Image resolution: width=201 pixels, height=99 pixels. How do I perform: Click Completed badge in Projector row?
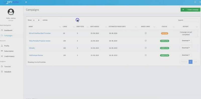(165, 41)
